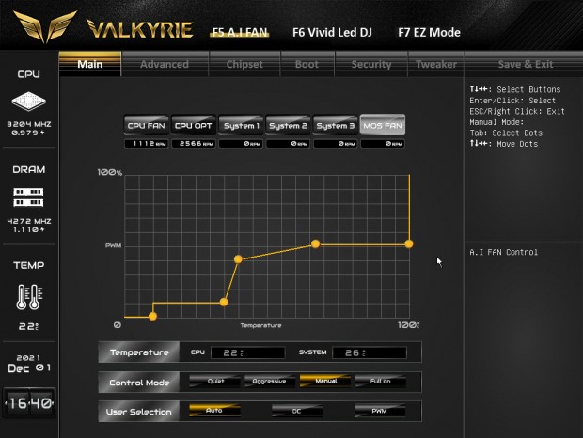Click the 0 RPM readout under System 1
The width and height of the screenshot is (583, 438).
[241, 144]
